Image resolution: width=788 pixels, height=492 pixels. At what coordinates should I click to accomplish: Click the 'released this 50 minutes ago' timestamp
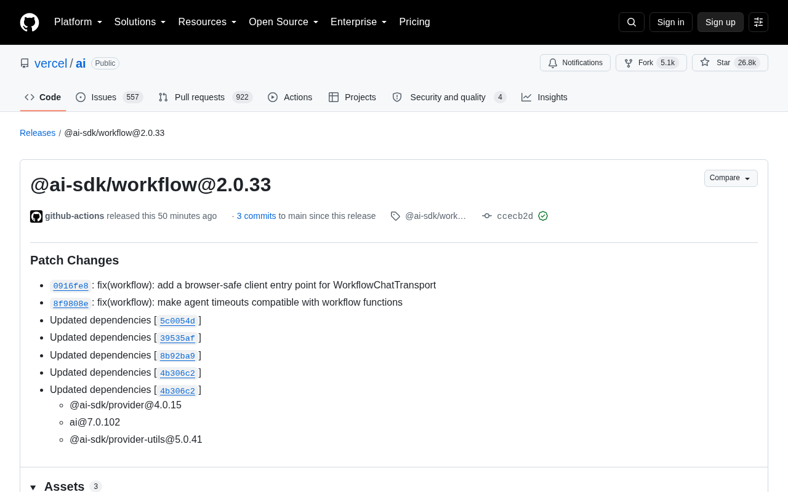[x=161, y=216]
